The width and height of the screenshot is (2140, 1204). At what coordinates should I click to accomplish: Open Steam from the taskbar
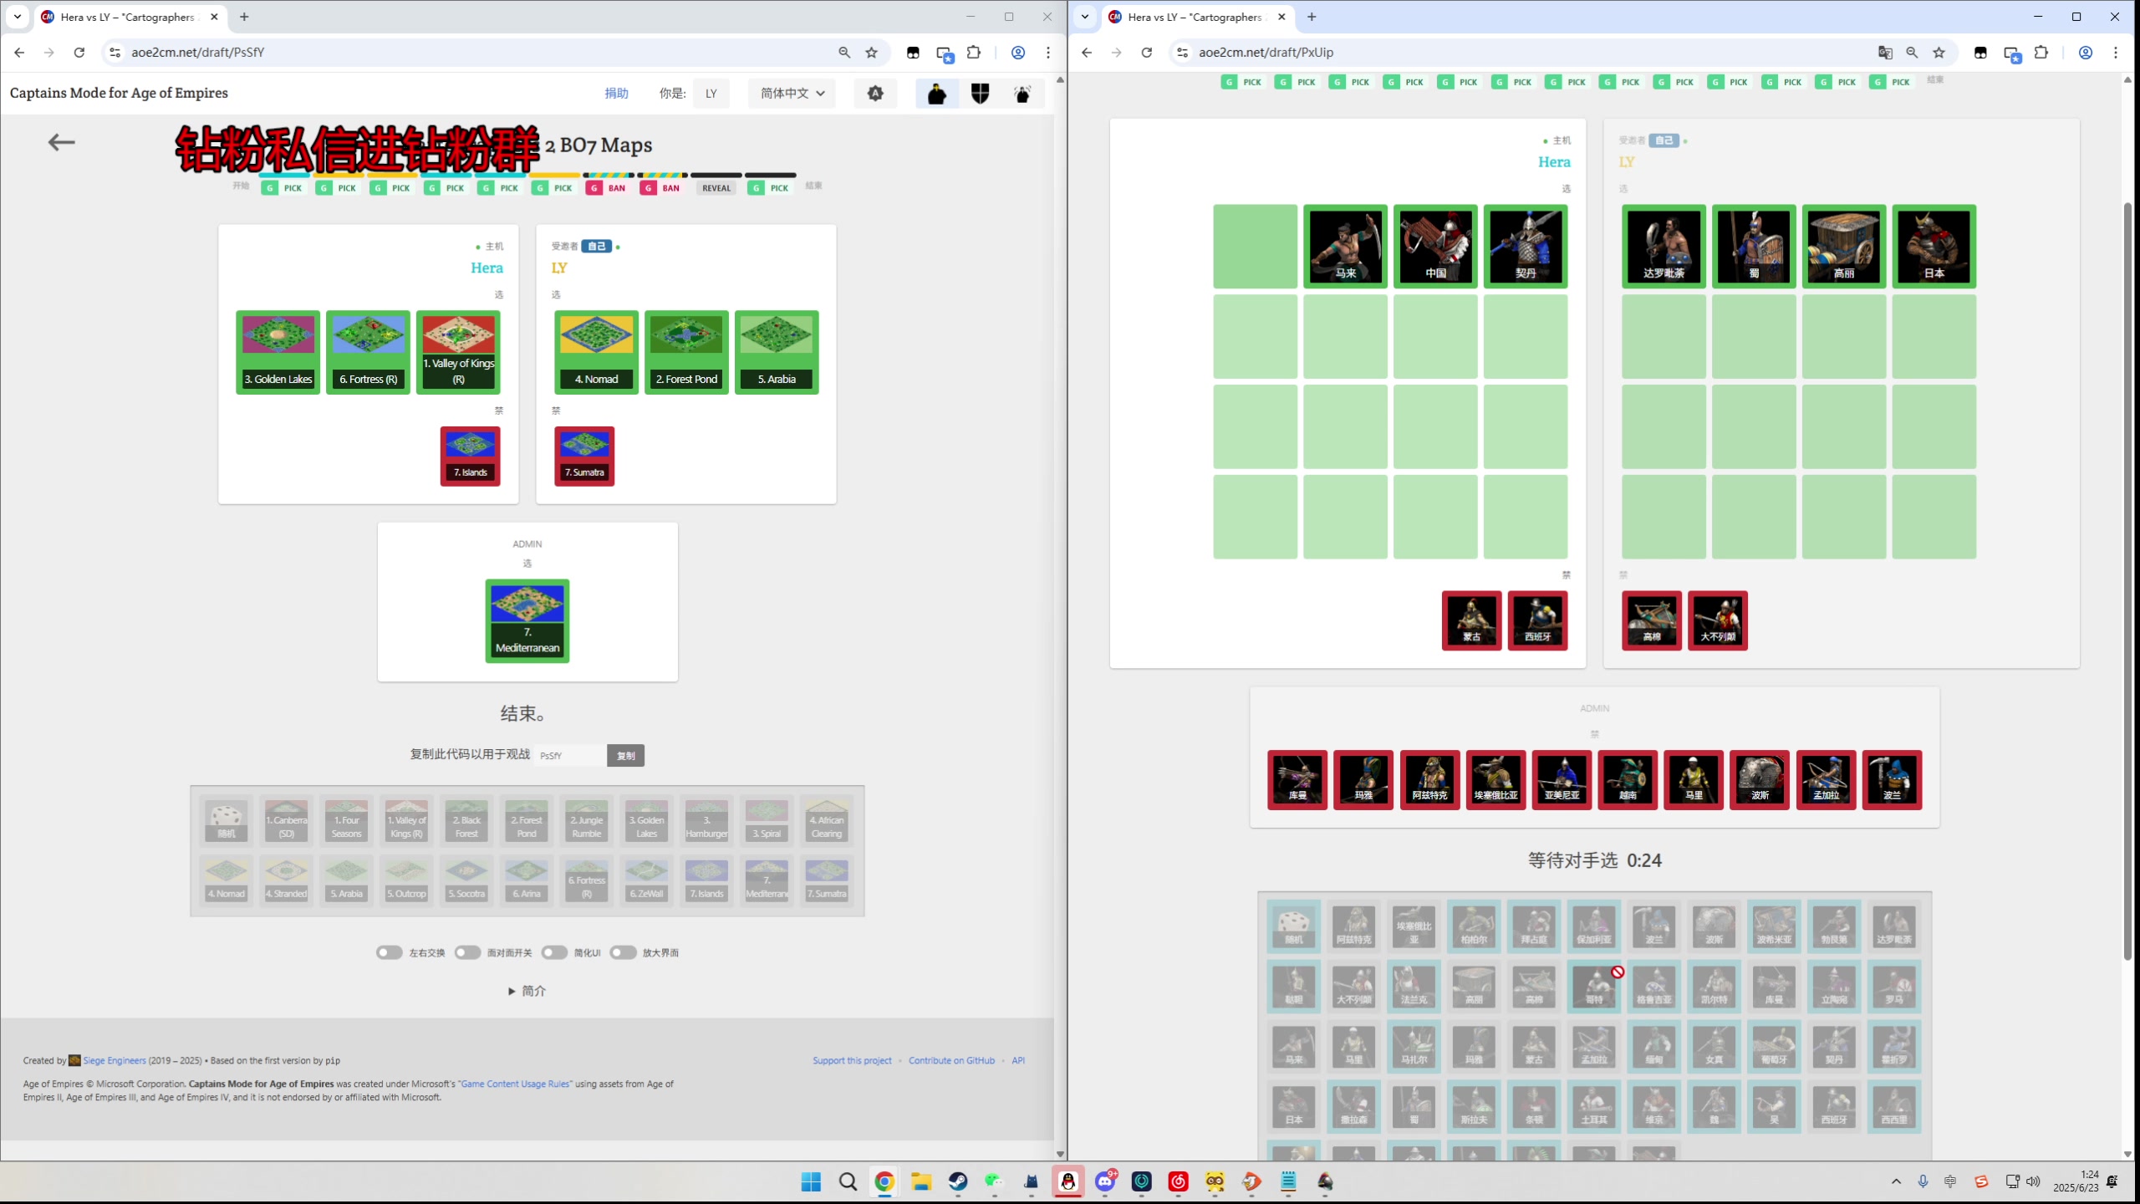pos(958,1181)
